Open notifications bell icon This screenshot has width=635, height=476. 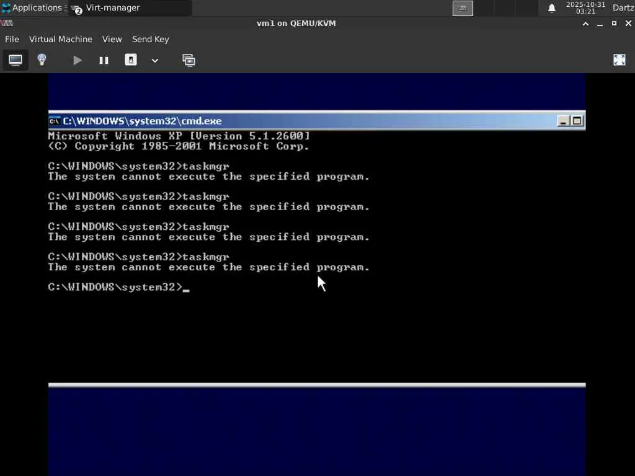tap(551, 8)
